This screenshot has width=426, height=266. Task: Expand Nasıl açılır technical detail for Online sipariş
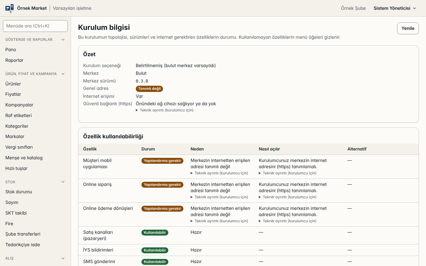(x=288, y=197)
